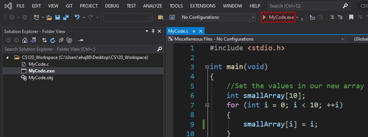Click Collapse All icon in Solution Explorer
This screenshot has height=137, width=368.
click(61, 41)
